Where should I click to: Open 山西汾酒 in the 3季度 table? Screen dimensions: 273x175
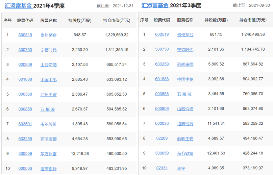click(185, 109)
